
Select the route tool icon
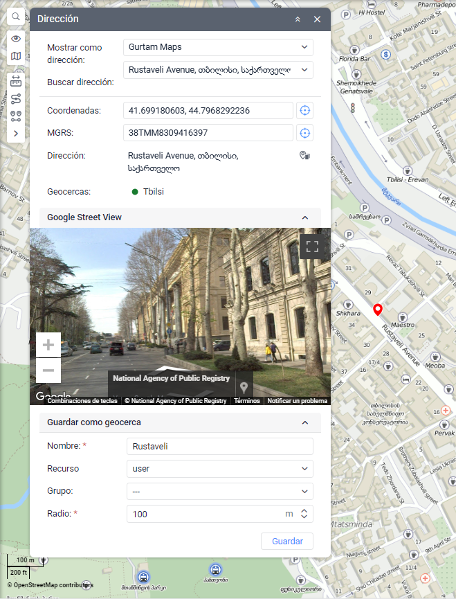pyautogui.click(x=15, y=98)
